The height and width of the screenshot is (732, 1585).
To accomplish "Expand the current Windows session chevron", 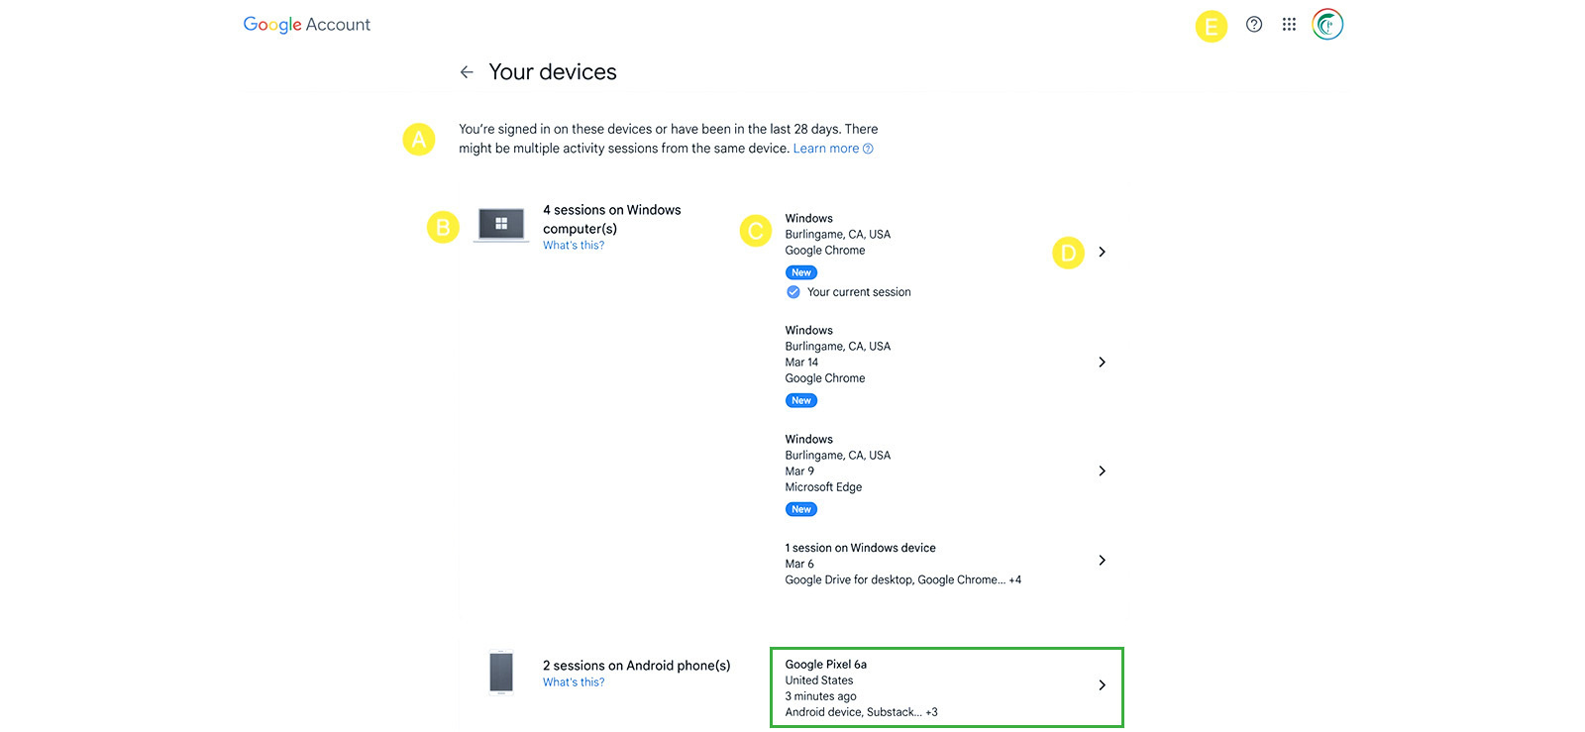I will (x=1102, y=253).
